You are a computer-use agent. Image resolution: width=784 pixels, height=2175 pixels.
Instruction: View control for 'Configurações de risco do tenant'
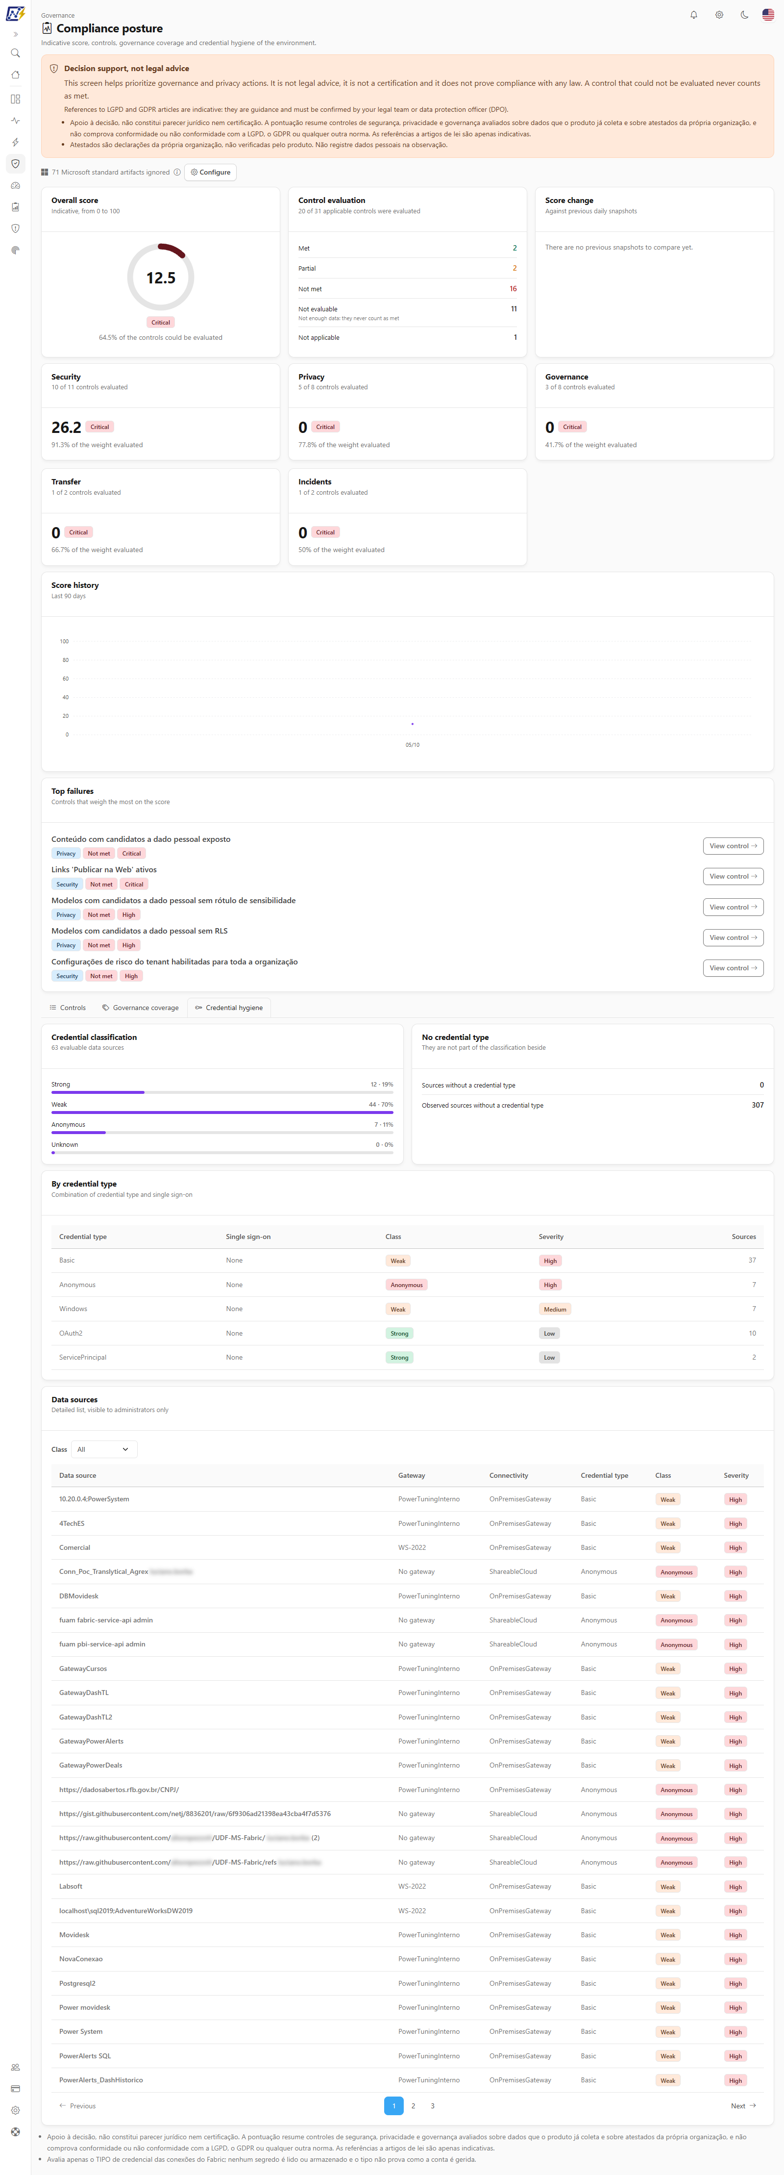point(733,967)
